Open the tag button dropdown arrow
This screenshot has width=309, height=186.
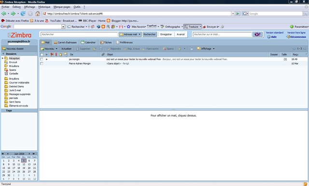coord(184,49)
